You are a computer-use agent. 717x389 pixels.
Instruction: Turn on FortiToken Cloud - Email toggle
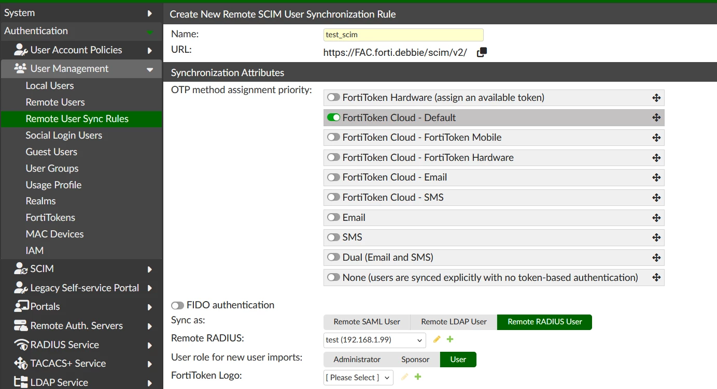click(333, 177)
